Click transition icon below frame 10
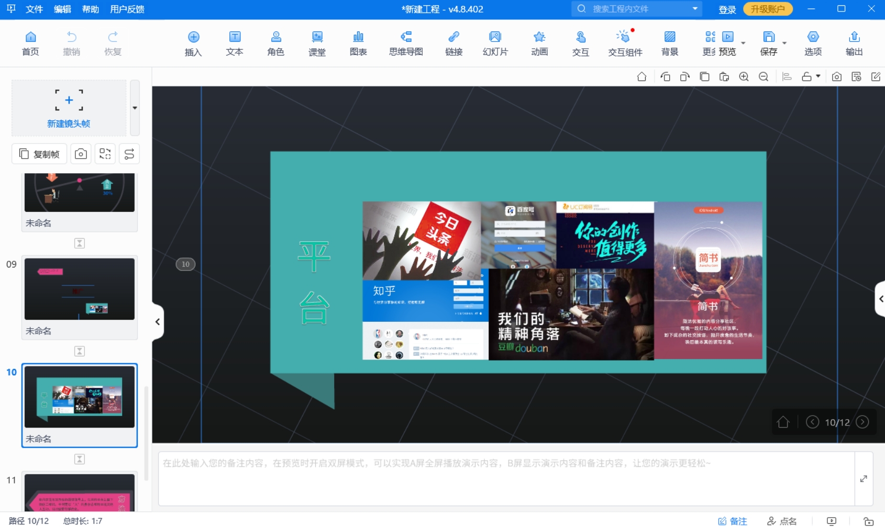 coord(80,459)
